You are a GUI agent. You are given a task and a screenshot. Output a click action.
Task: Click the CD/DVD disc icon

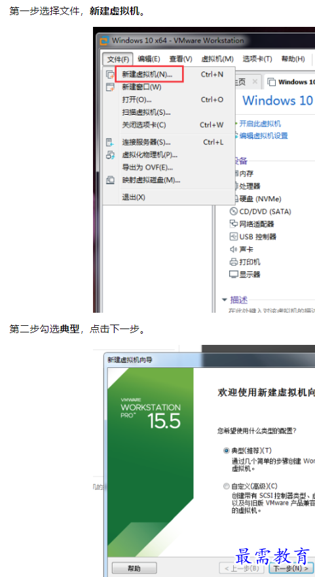(x=234, y=212)
